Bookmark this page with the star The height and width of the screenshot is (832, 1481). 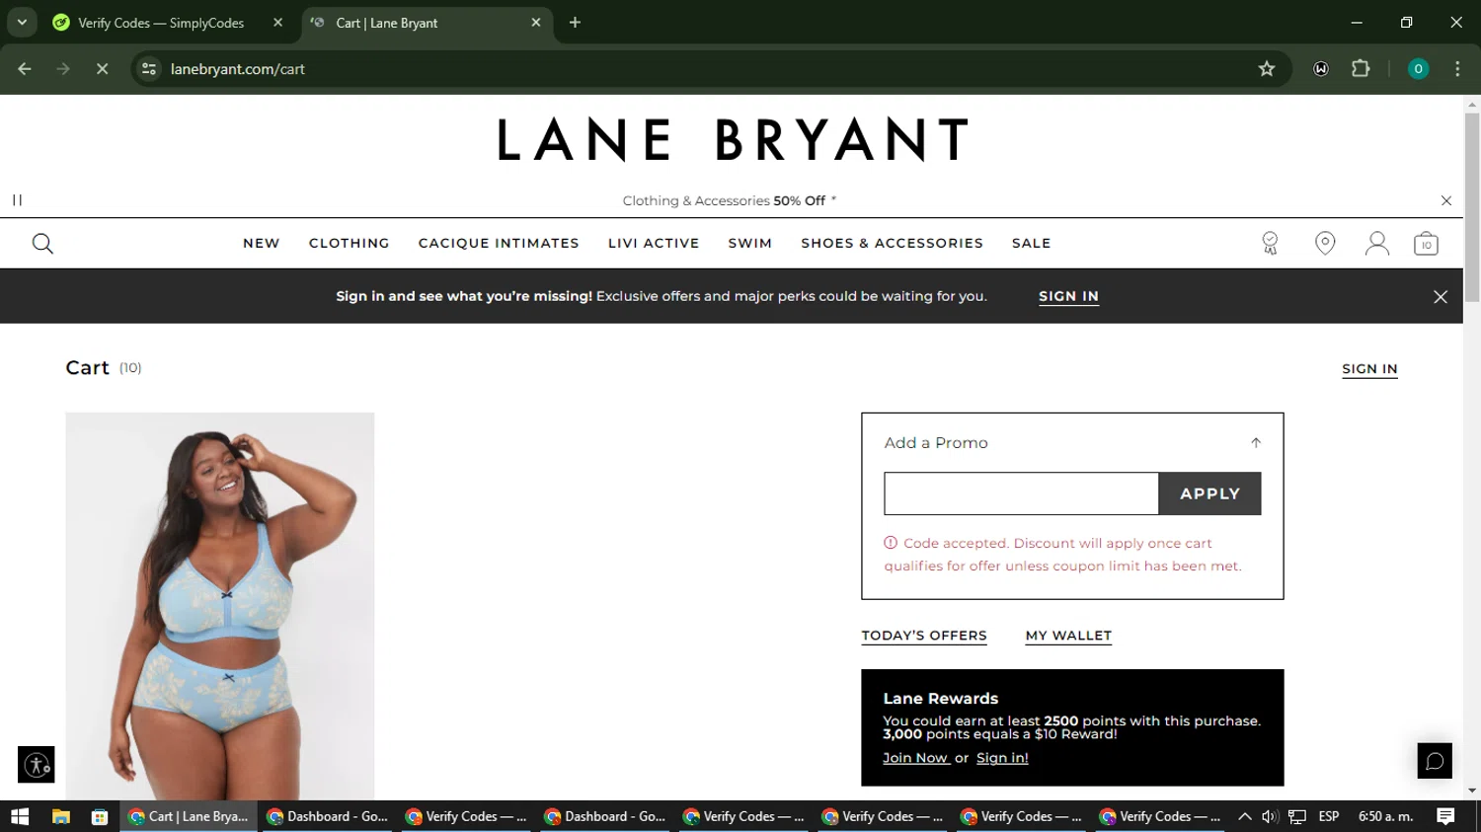point(1267,69)
